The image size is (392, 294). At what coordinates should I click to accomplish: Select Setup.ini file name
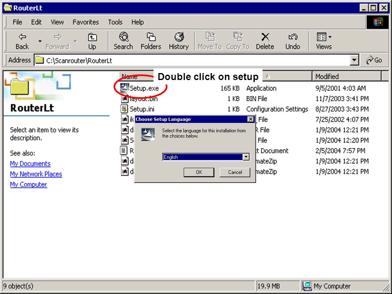pyautogui.click(x=142, y=109)
